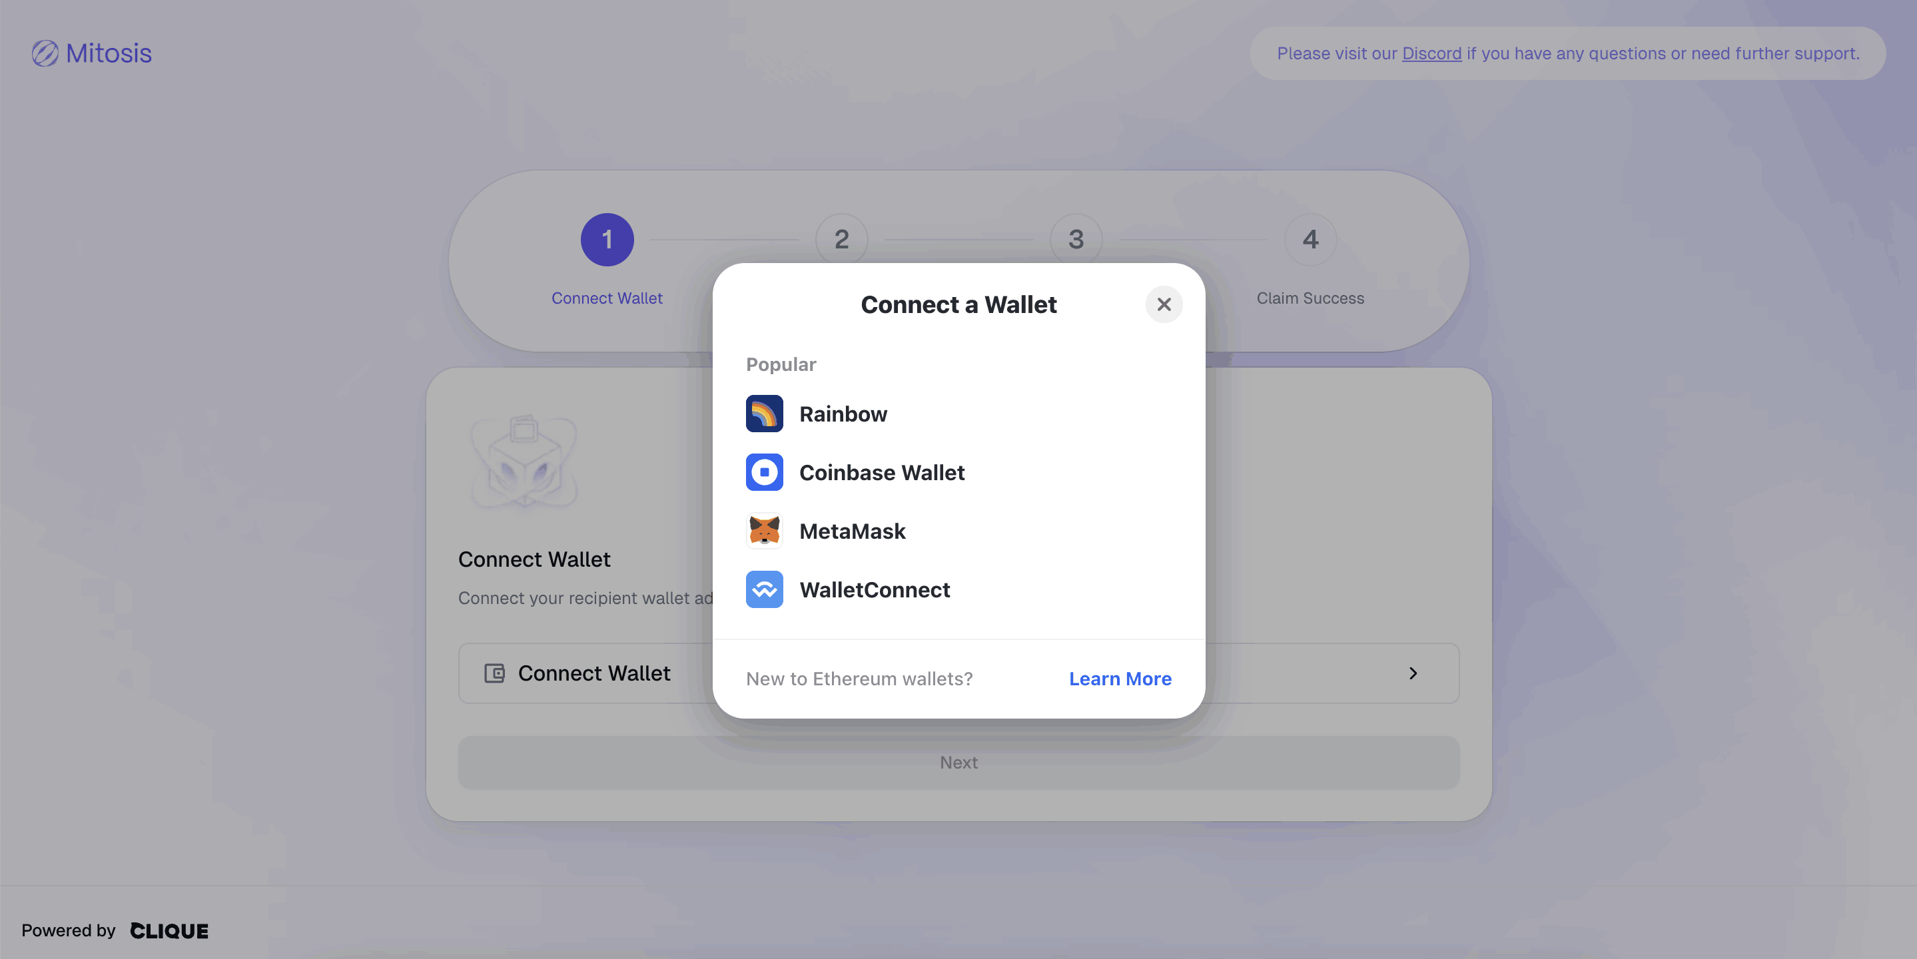Click the Popular section heading
Image resolution: width=1917 pixels, height=959 pixels.
tap(781, 364)
